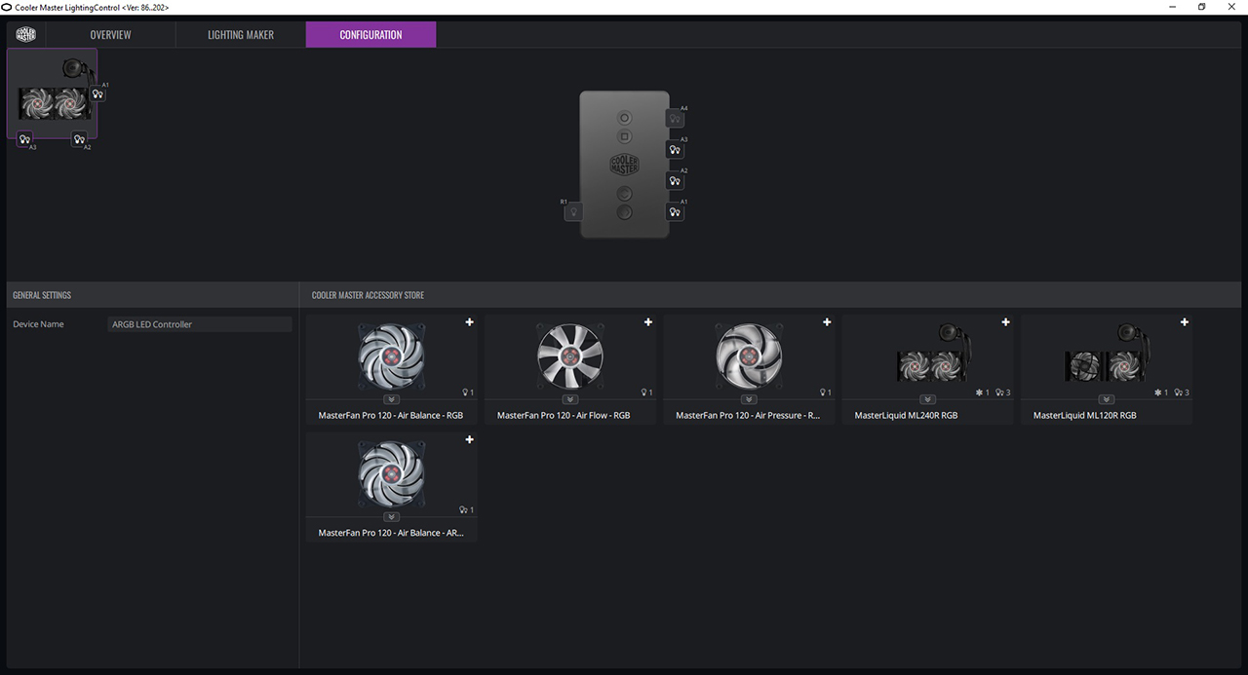The image size is (1248, 675).
Task: Select the connected liquid cooler thumbnail
Action: click(53, 94)
